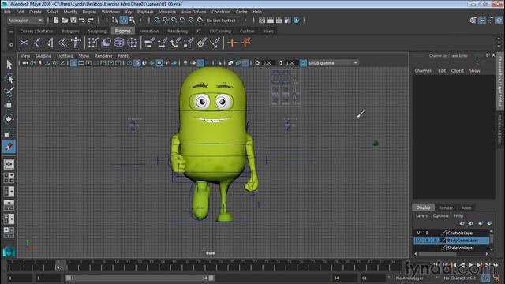Choose the IK Handle tool on shelf
This screenshot has height=284, width=505.
(50, 43)
